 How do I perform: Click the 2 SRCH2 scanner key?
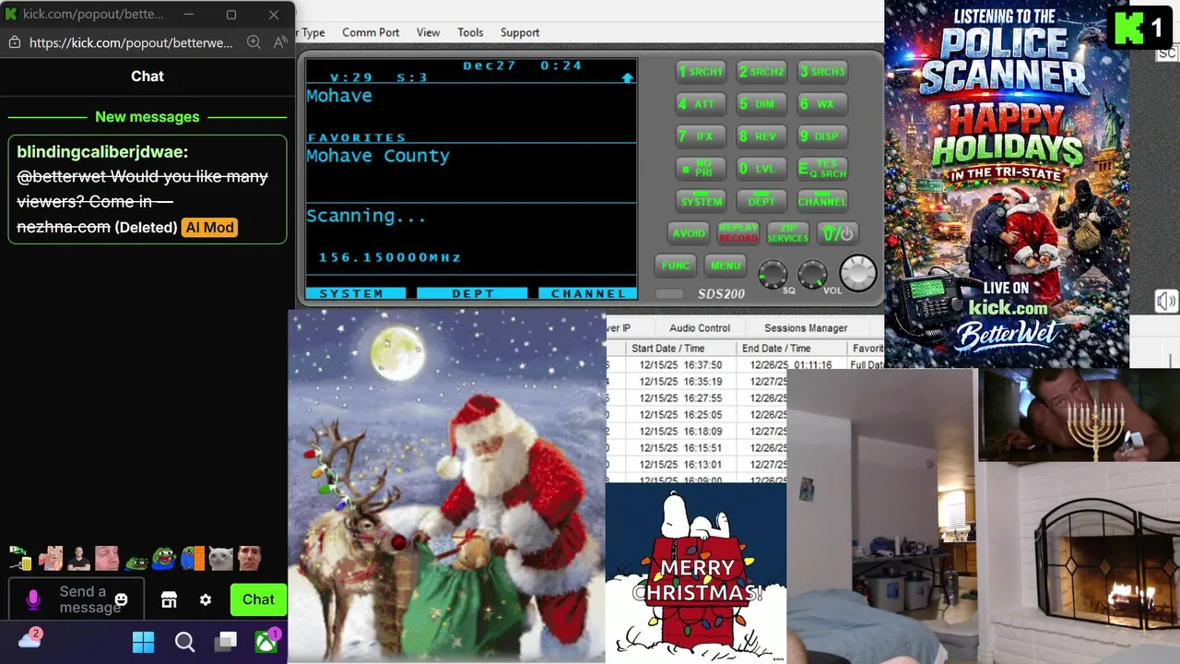tap(761, 71)
